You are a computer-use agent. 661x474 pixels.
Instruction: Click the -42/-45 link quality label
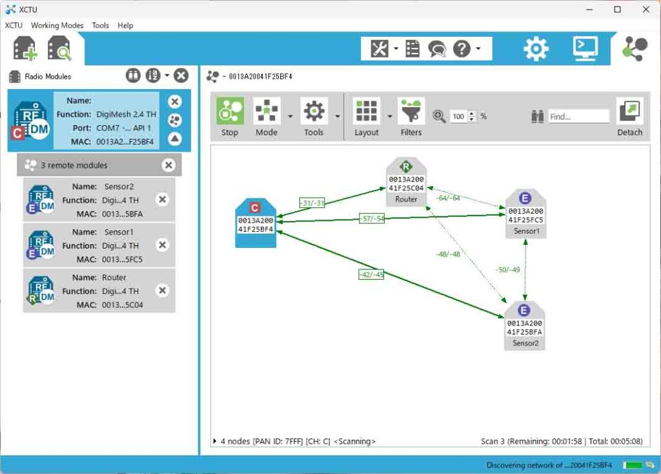[x=371, y=274]
